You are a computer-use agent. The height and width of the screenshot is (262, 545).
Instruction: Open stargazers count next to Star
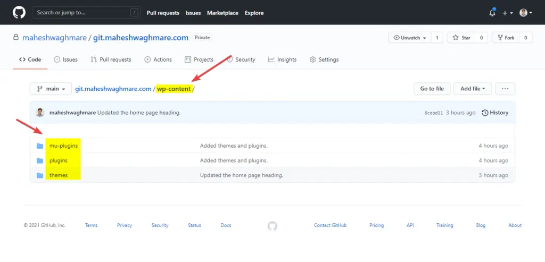pyautogui.click(x=481, y=38)
